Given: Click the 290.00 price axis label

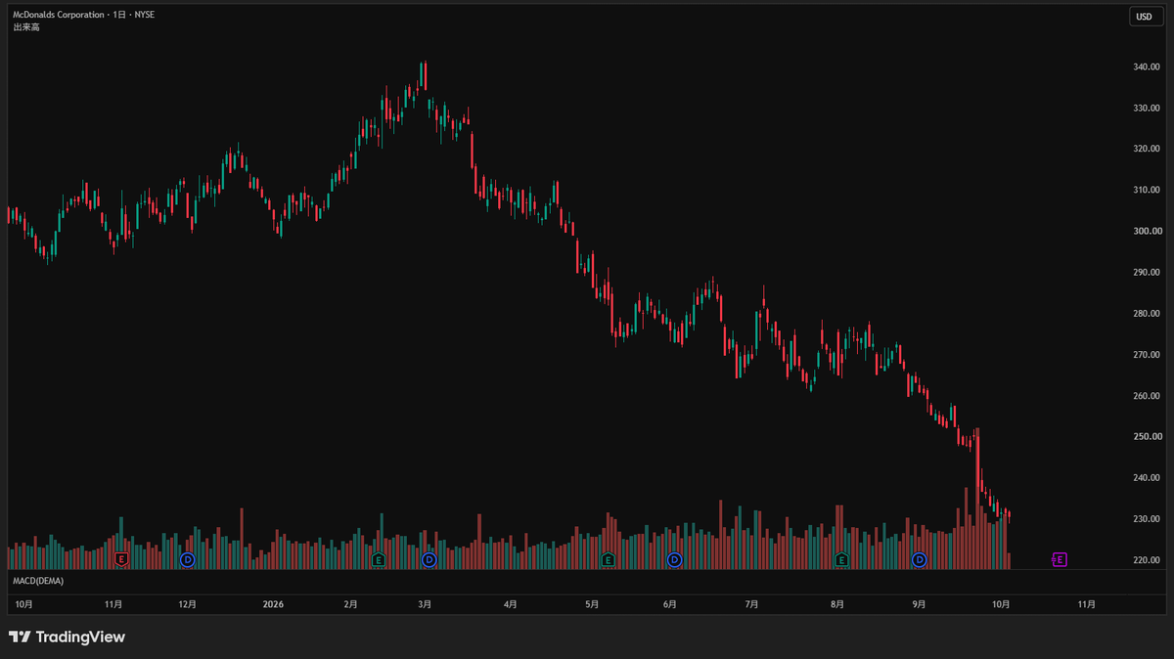Looking at the screenshot, I should (x=1147, y=273).
